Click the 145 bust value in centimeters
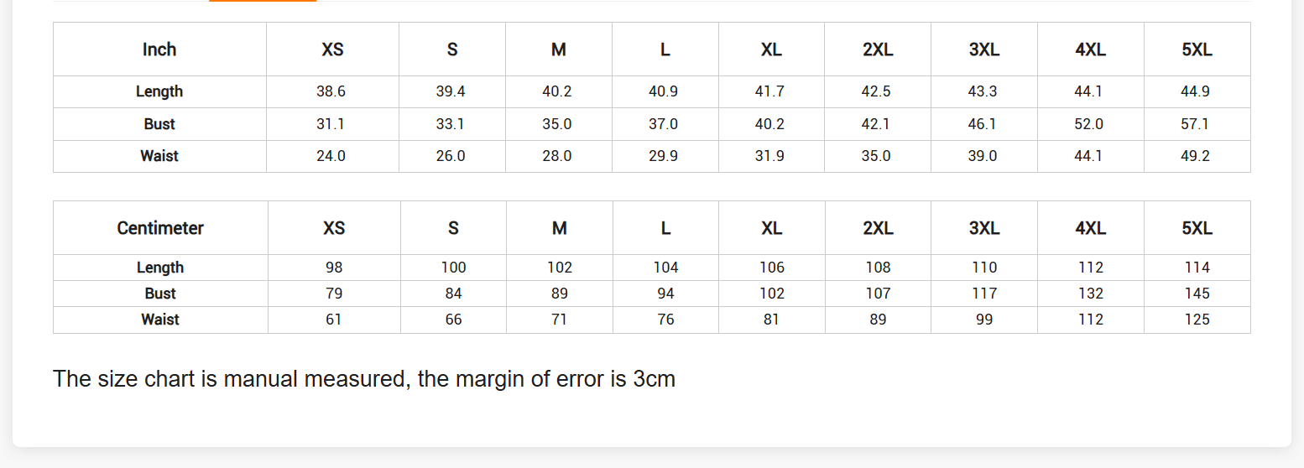 (x=1197, y=294)
